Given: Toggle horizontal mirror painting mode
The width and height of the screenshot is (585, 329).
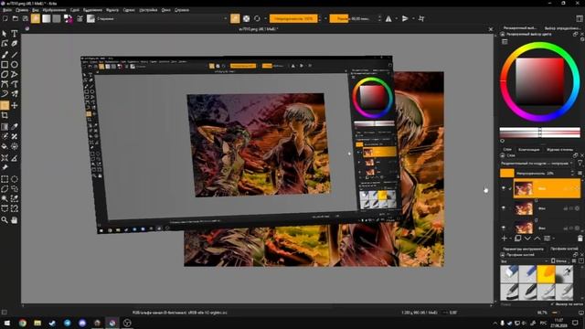Looking at the screenshot, I should (x=388, y=18).
